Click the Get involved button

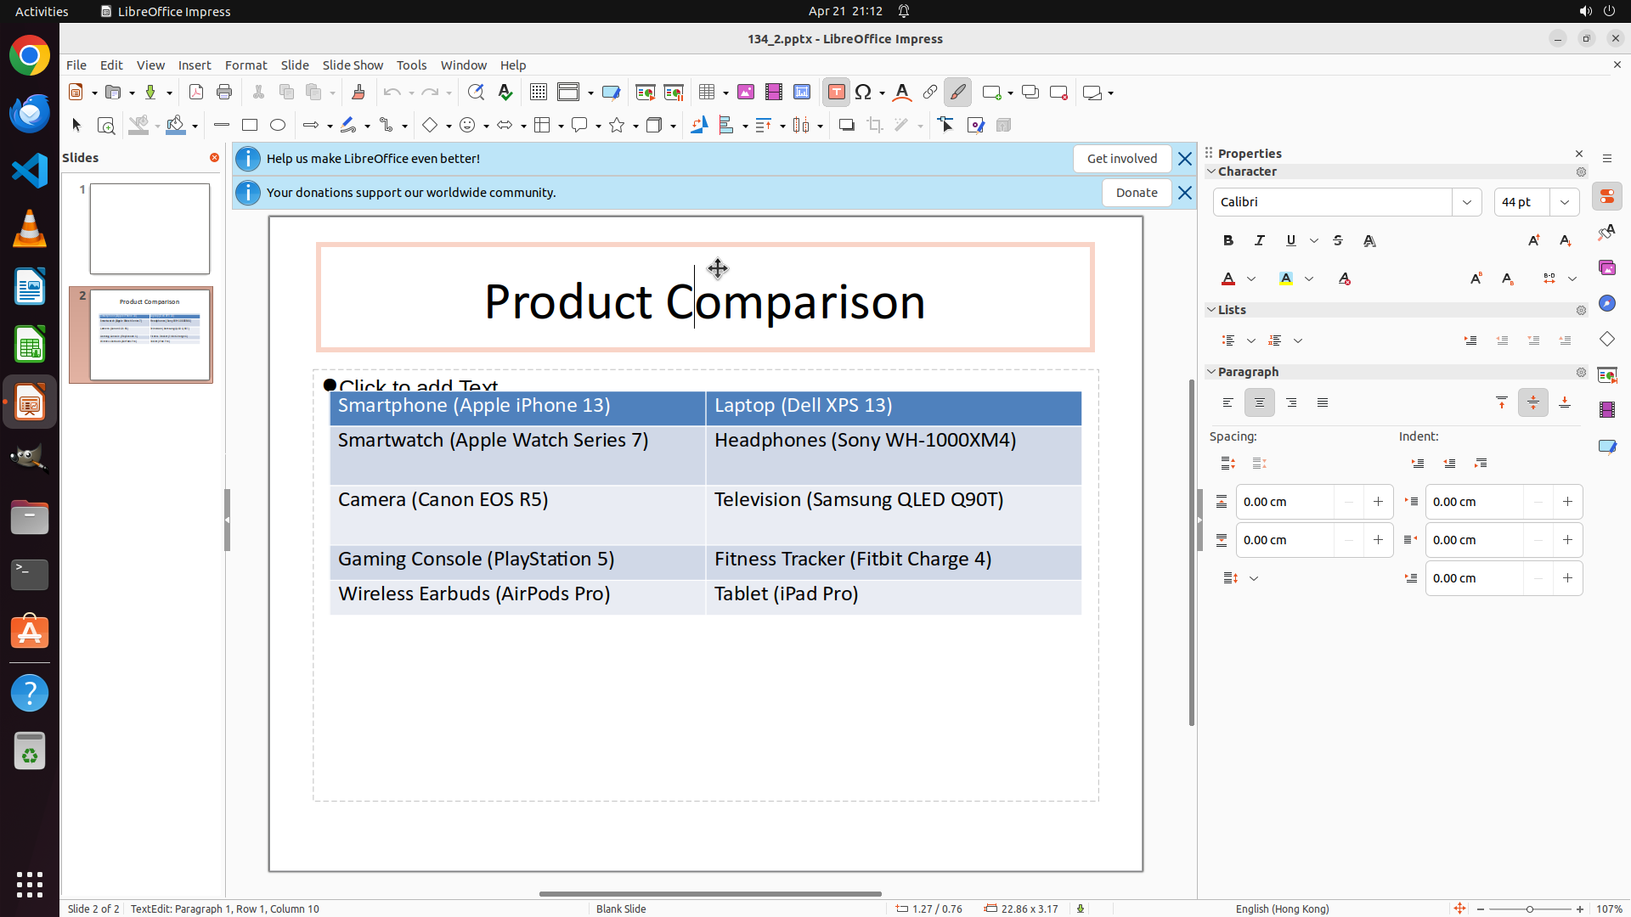[x=1121, y=159]
